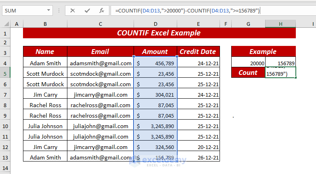Select all cells with corner triangle
Image resolution: width=316 pixels, height=174 pixels.
point(6,24)
